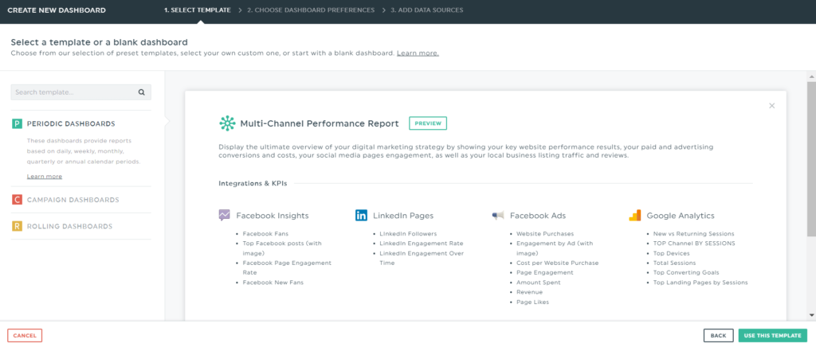Click Total Sessions KPI item
816x347 pixels.
pos(674,263)
